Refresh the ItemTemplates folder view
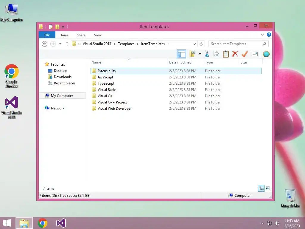 pyautogui.click(x=201, y=44)
